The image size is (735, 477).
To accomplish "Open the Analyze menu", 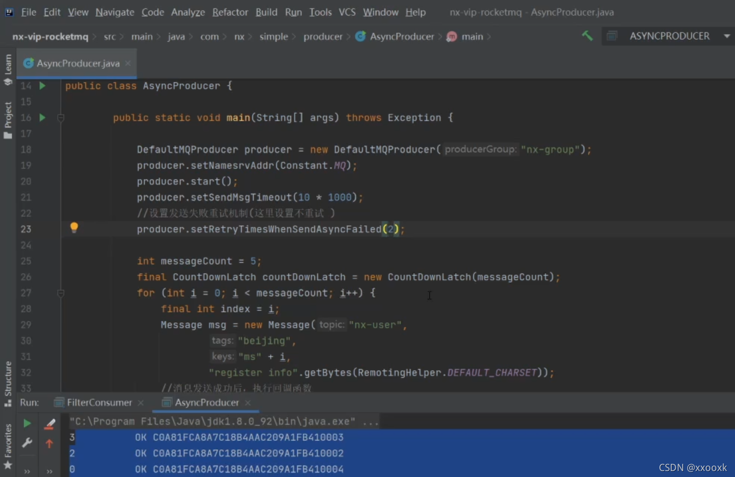I will pyautogui.click(x=188, y=12).
